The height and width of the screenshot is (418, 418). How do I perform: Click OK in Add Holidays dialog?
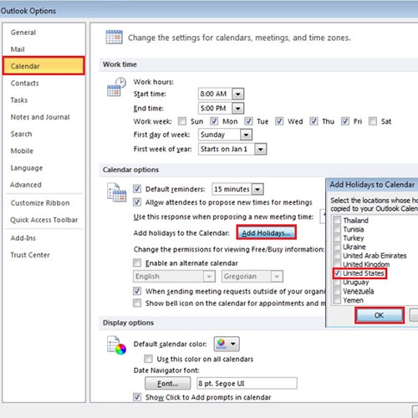pyautogui.click(x=380, y=315)
